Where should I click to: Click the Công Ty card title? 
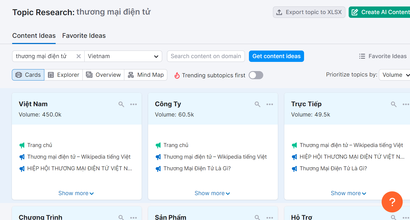tap(168, 104)
